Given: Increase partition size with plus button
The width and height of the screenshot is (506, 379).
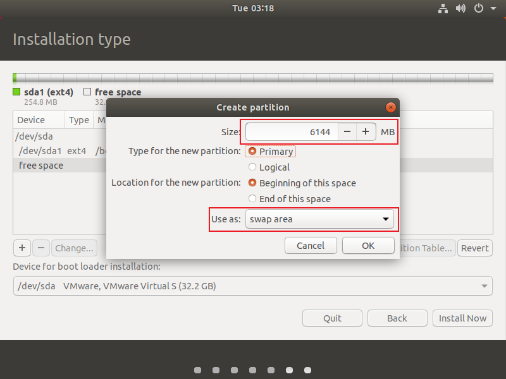Looking at the screenshot, I should (366, 132).
